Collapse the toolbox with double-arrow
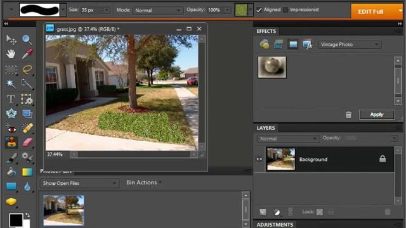This screenshot has width=406, height=228. click(x=6, y=23)
